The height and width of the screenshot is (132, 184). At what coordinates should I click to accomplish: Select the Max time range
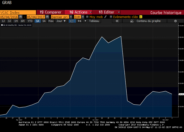(51, 21)
